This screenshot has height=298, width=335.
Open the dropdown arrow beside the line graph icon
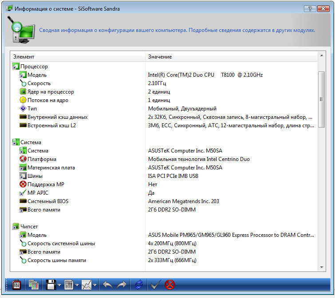click(95, 285)
